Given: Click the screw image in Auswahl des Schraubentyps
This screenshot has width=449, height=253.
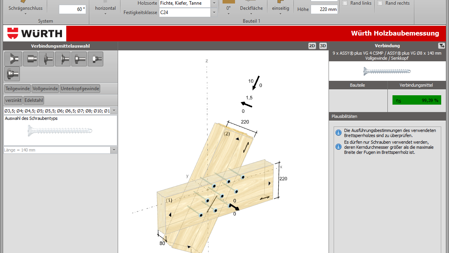Looking at the screenshot, I should [60, 131].
